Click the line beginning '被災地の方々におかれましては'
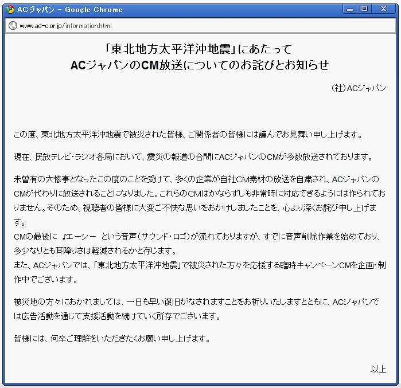Screen dimensions: 401x388 196,302
